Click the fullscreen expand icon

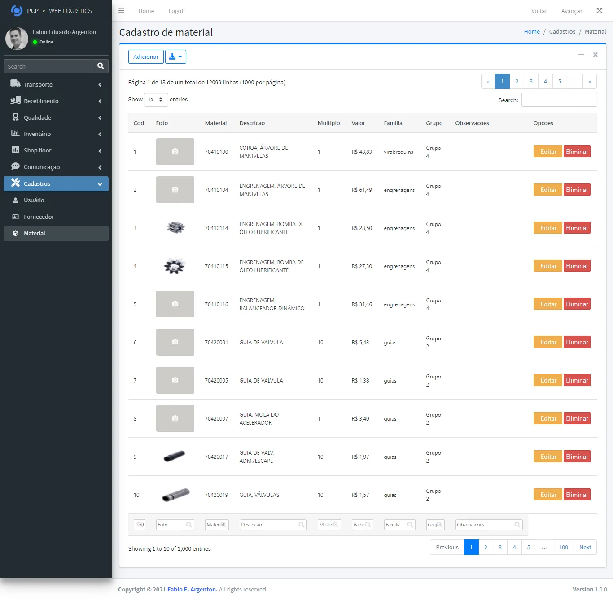pyautogui.click(x=599, y=11)
